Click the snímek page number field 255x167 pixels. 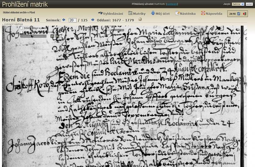[x=73, y=20]
